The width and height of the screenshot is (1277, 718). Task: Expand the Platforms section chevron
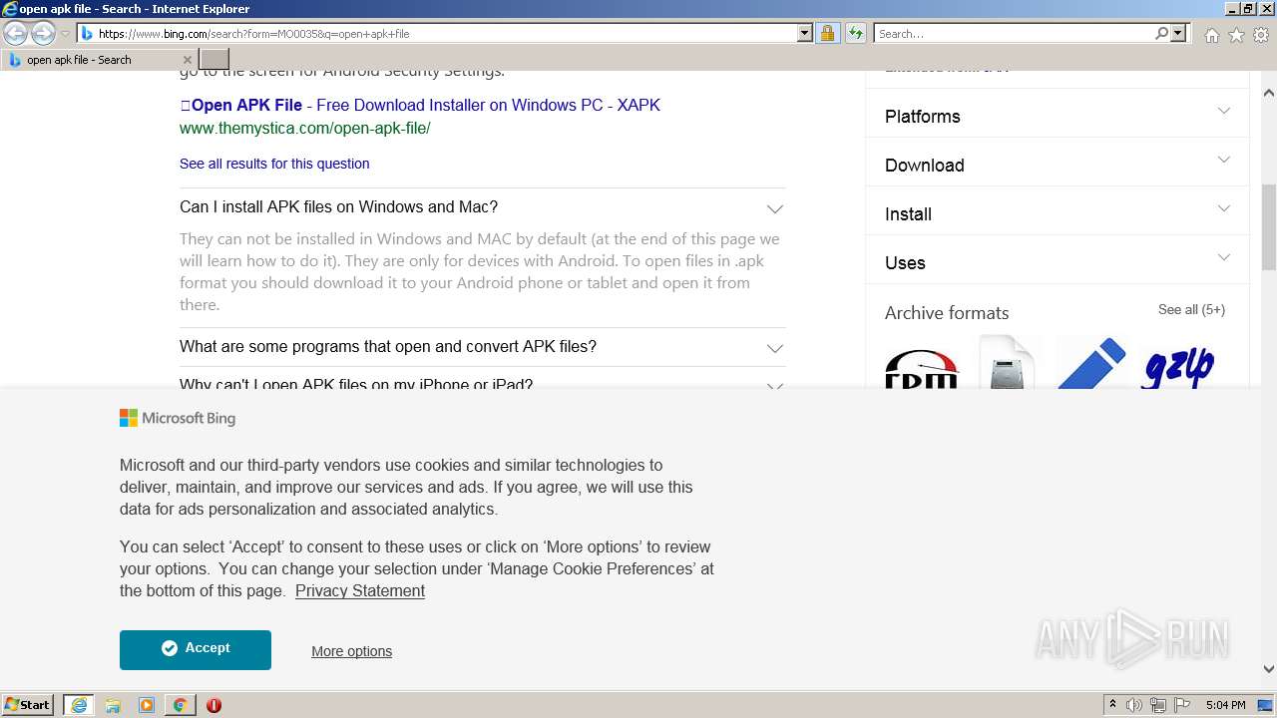[1224, 111]
